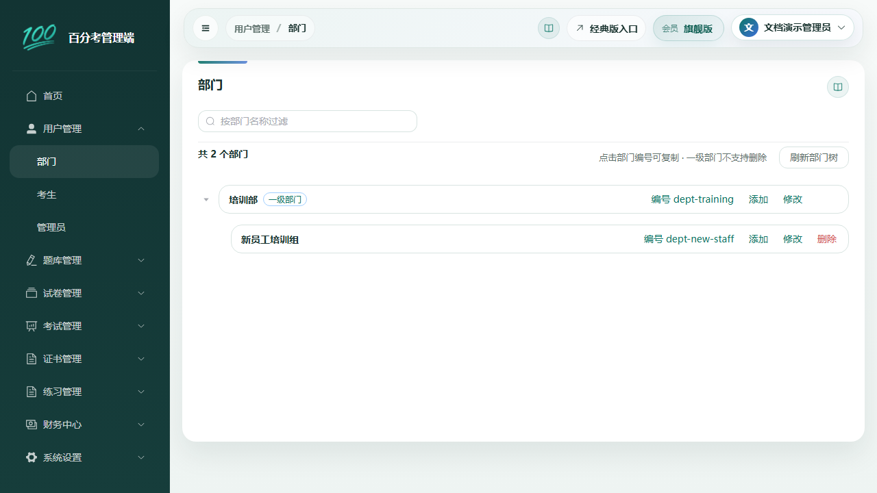Click 添加 on the 培训部 row

coord(758,199)
